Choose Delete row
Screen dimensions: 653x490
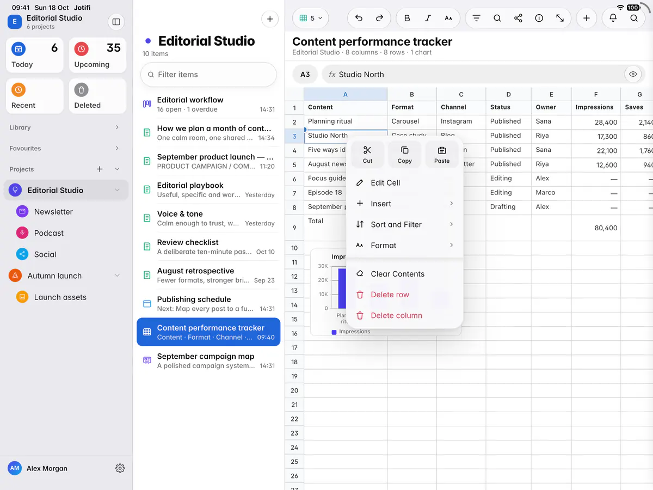point(404,295)
